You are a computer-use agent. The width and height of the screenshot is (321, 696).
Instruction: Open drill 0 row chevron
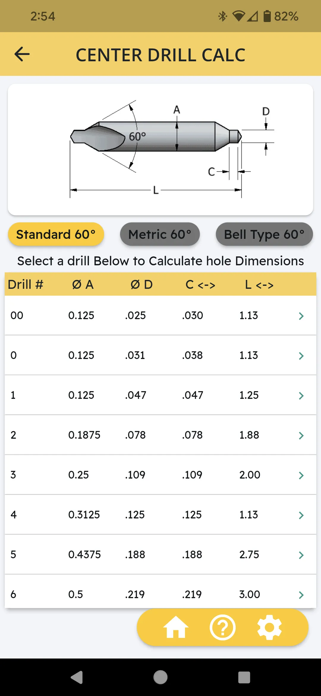(301, 356)
